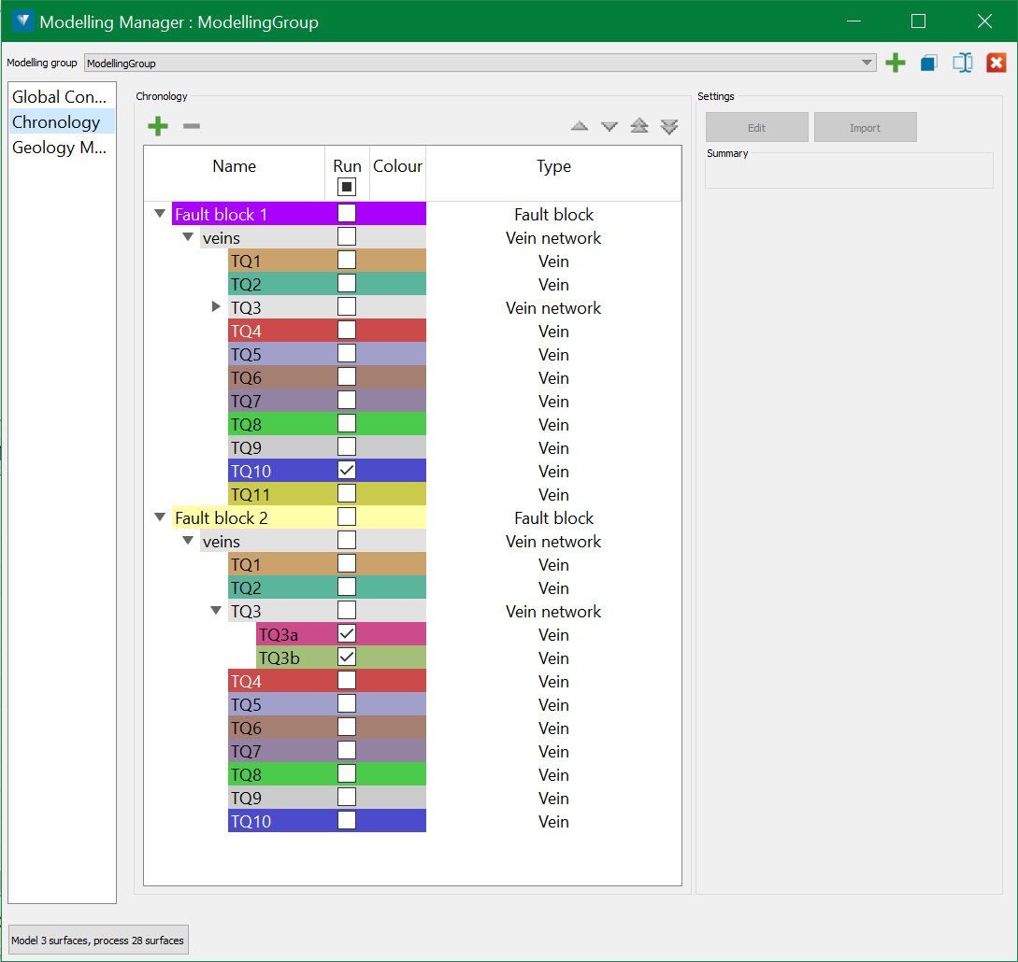Open the Global Con... section in the sidebar

click(61, 97)
